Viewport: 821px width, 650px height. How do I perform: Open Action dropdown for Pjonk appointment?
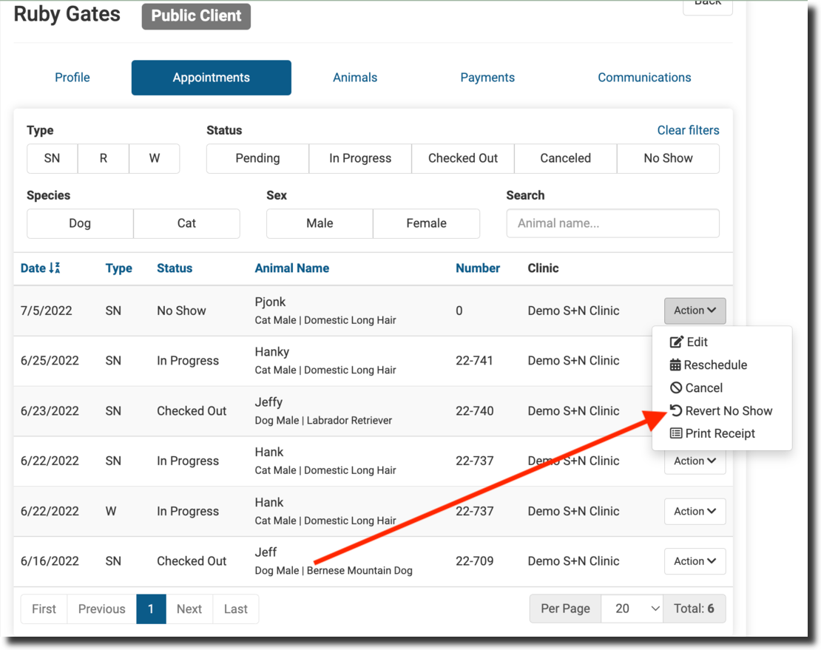tap(695, 311)
